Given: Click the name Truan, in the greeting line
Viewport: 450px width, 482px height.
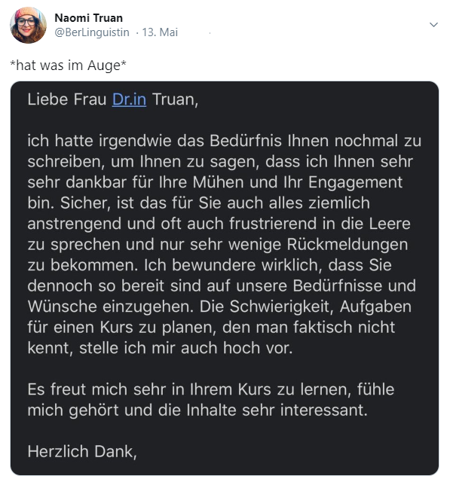Looking at the screenshot, I should click(176, 99).
